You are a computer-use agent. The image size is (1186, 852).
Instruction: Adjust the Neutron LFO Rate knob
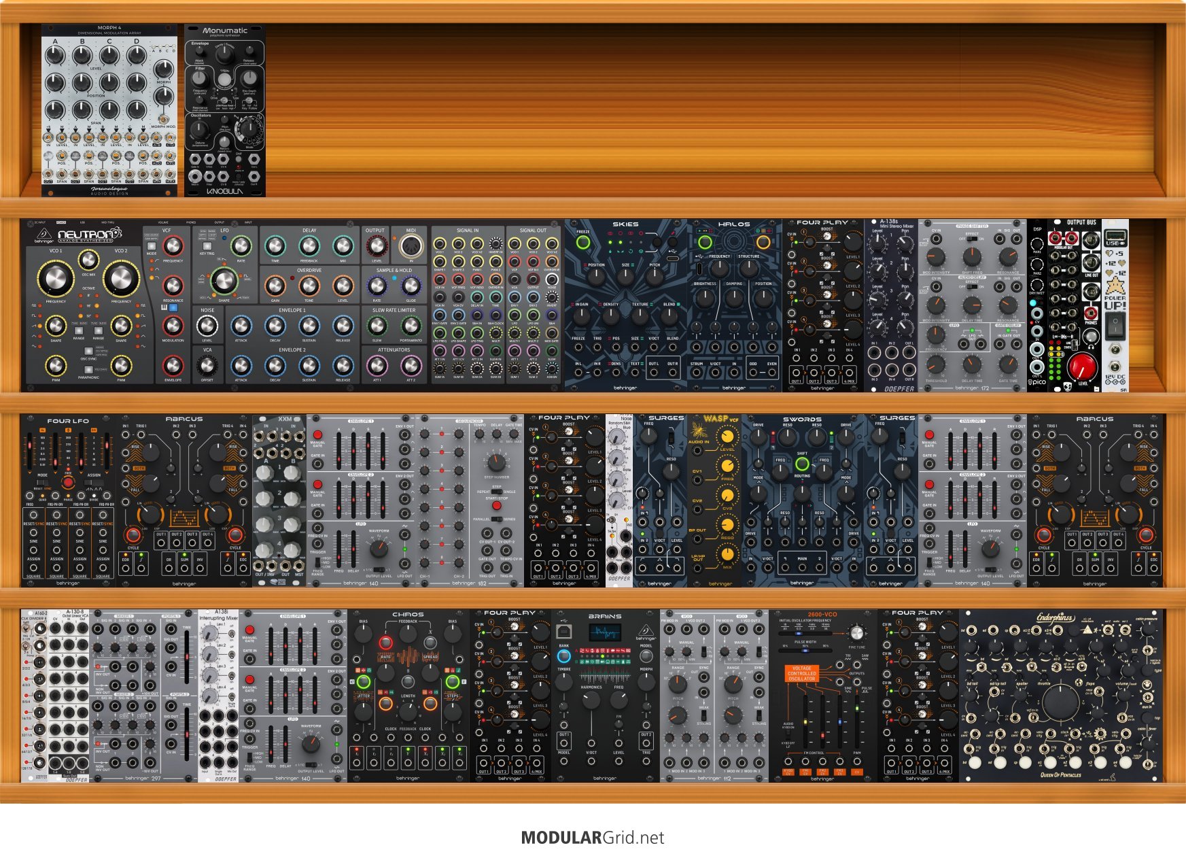pos(241,246)
